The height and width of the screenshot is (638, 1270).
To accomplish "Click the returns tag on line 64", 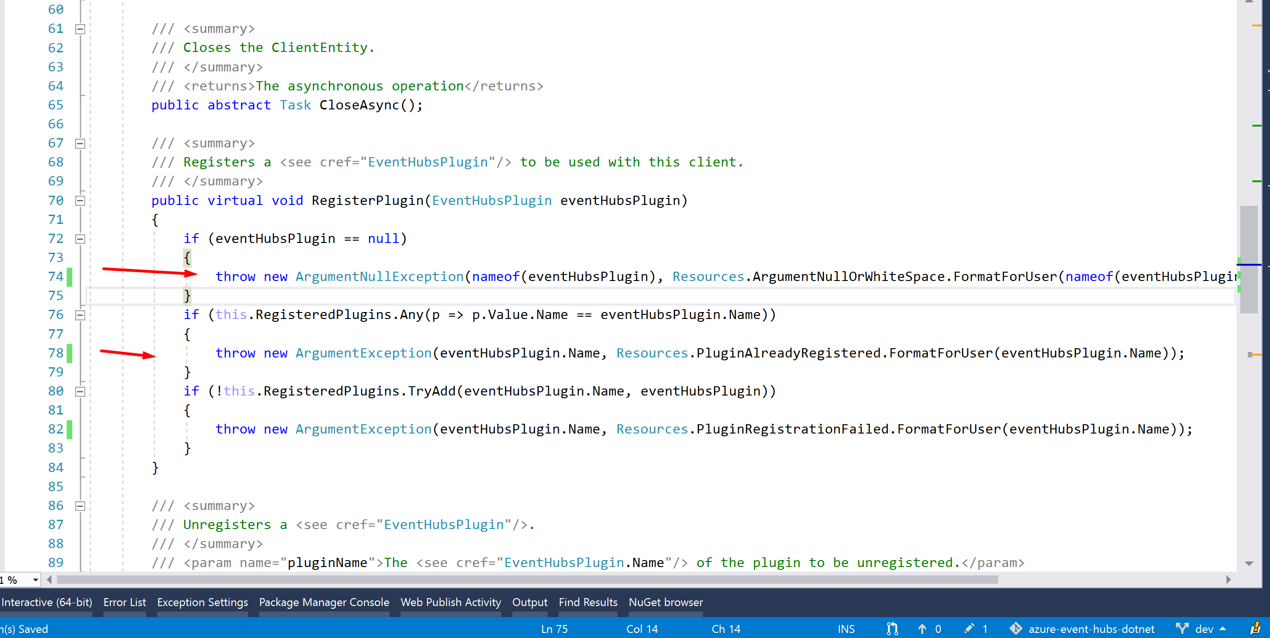I will [219, 86].
